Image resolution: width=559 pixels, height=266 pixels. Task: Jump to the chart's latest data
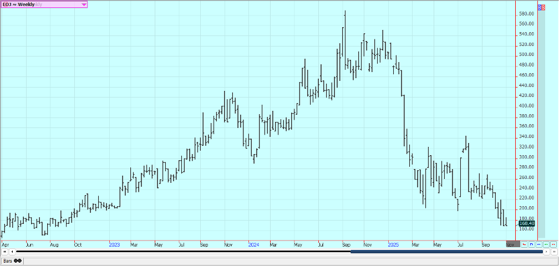(554, 252)
